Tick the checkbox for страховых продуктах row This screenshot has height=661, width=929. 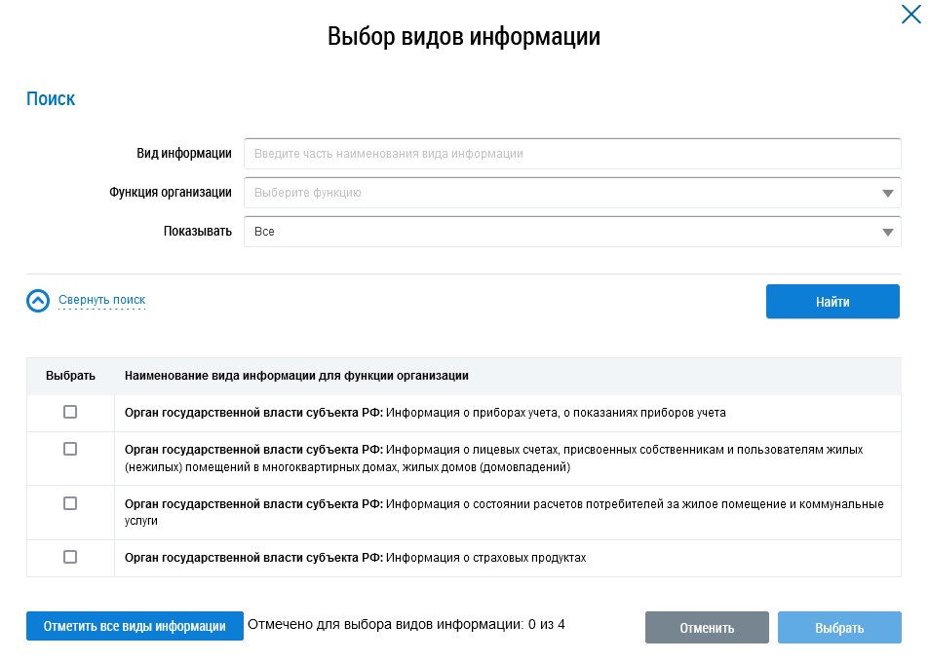point(70,557)
